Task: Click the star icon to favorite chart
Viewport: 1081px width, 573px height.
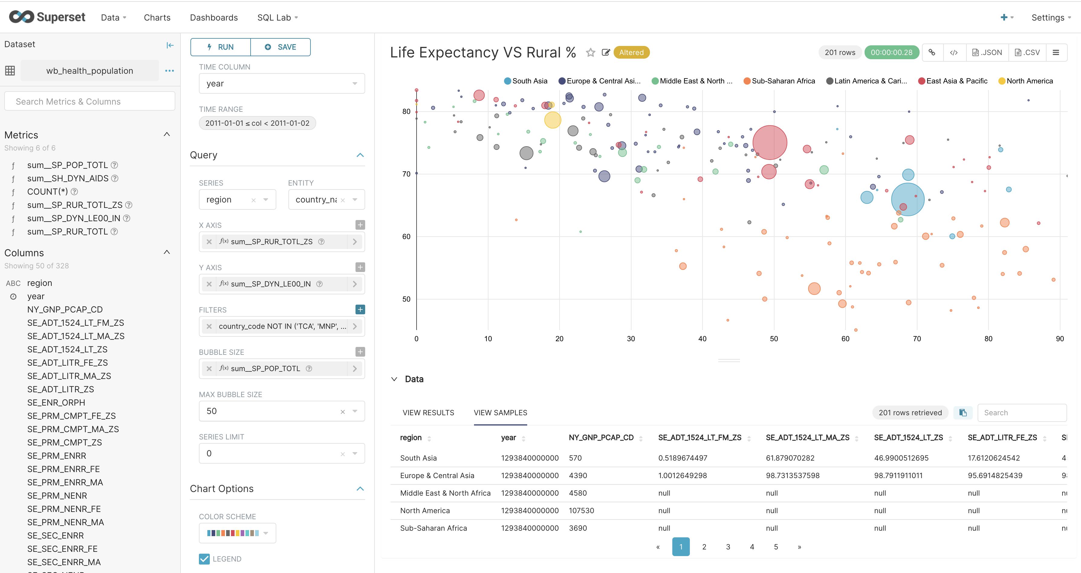Action: [x=591, y=52]
